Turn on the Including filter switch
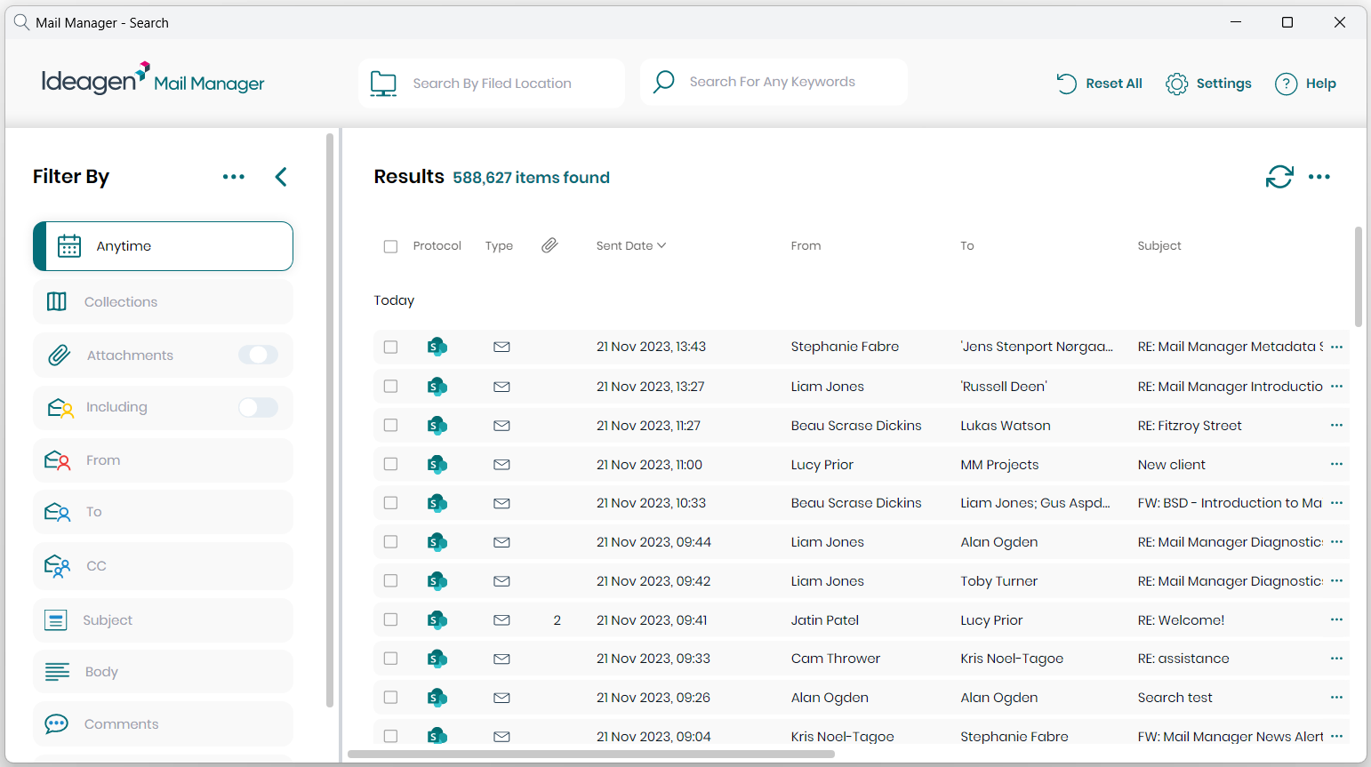The width and height of the screenshot is (1371, 767). (258, 407)
